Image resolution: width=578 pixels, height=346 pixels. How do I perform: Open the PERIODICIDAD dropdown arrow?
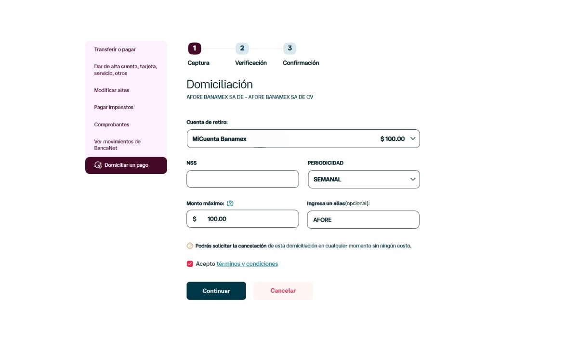[x=413, y=179]
